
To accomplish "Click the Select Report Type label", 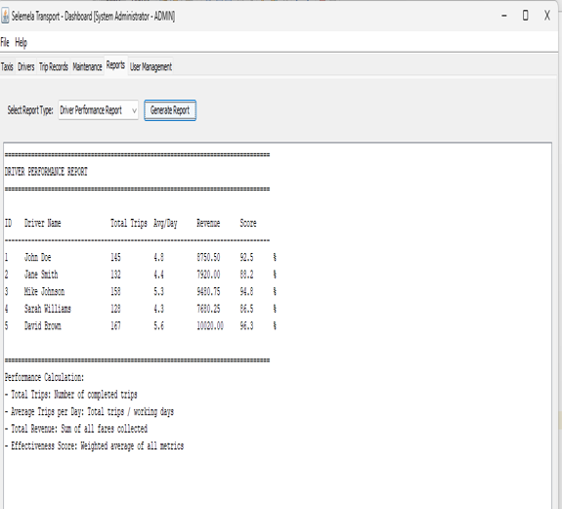I will click(x=30, y=110).
